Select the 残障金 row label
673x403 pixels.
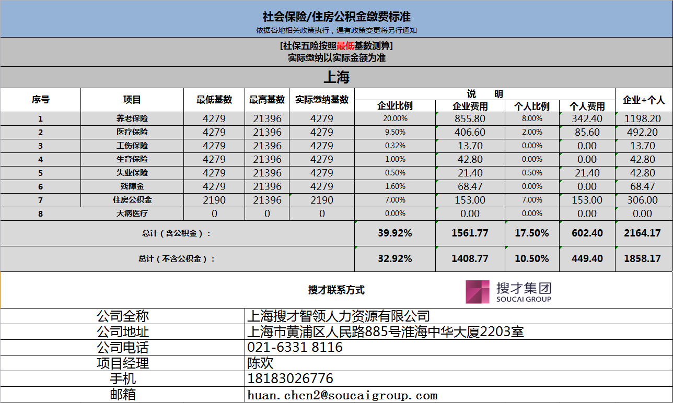[x=132, y=186]
